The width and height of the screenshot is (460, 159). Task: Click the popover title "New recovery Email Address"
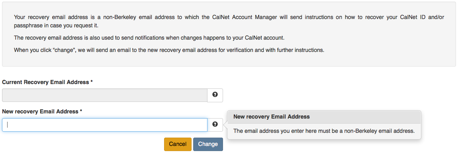point(271,117)
